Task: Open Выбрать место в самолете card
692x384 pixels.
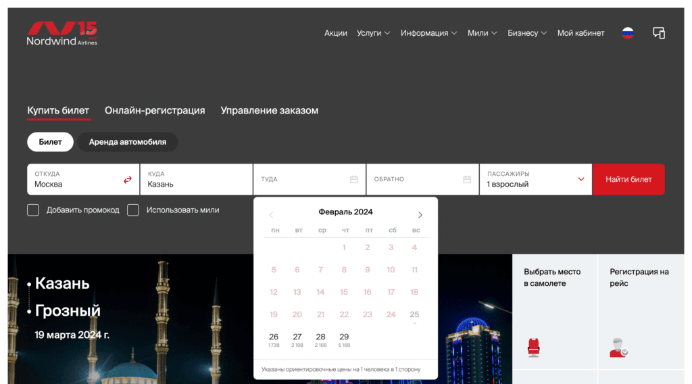Action: (x=555, y=311)
